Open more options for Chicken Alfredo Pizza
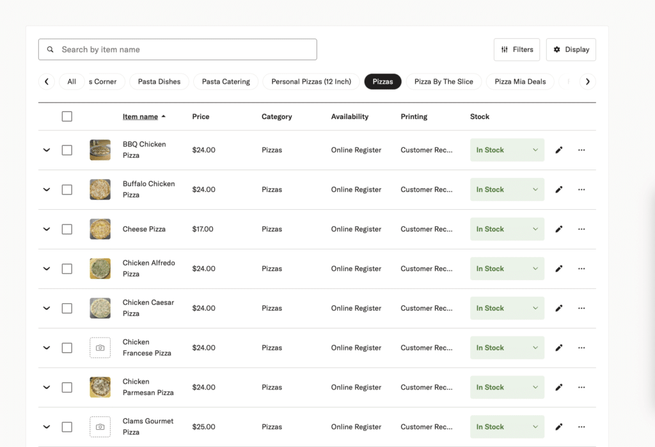The image size is (655, 447). coord(581,269)
